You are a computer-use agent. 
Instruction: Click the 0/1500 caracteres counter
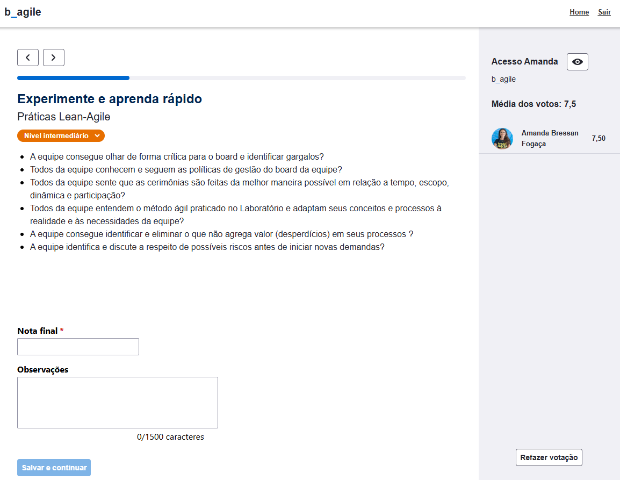point(170,437)
